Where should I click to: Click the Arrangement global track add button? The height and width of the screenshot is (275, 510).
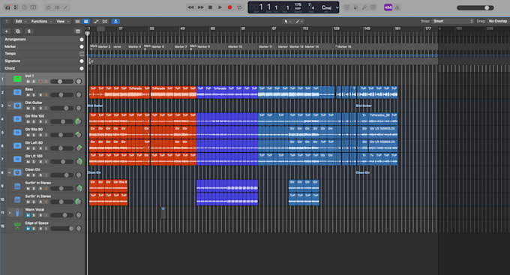click(x=82, y=39)
